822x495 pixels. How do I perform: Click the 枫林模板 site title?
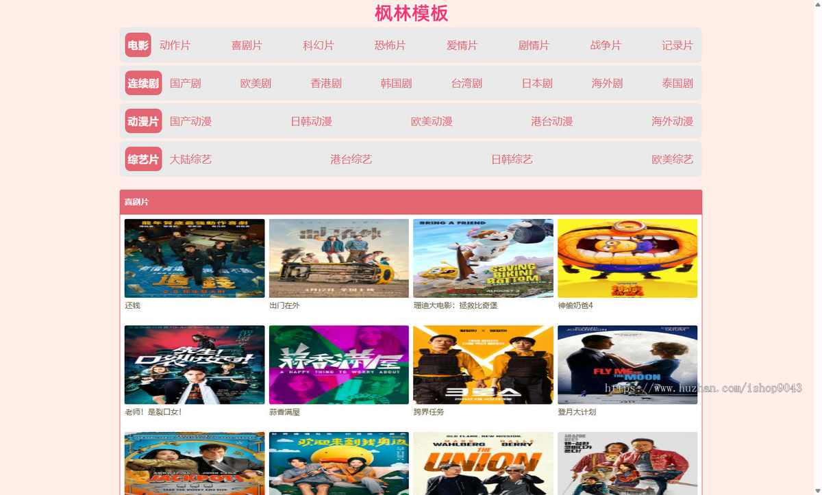click(411, 13)
